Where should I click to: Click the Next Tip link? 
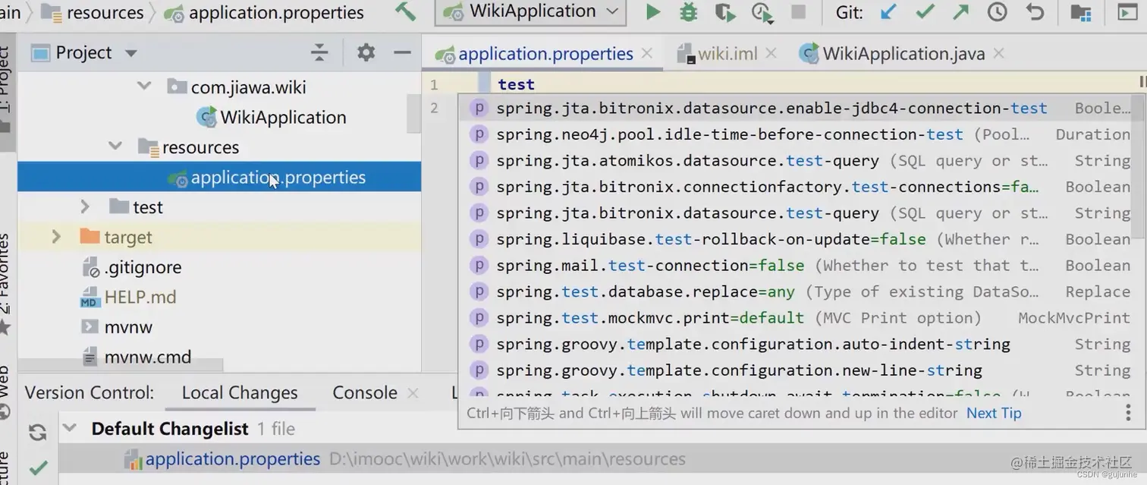click(x=994, y=413)
